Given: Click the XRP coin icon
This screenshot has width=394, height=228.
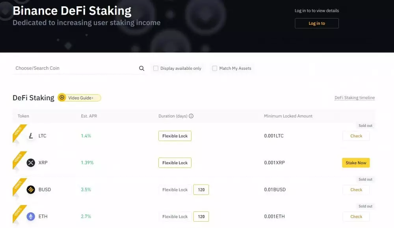Looking at the screenshot, I should click(31, 163).
